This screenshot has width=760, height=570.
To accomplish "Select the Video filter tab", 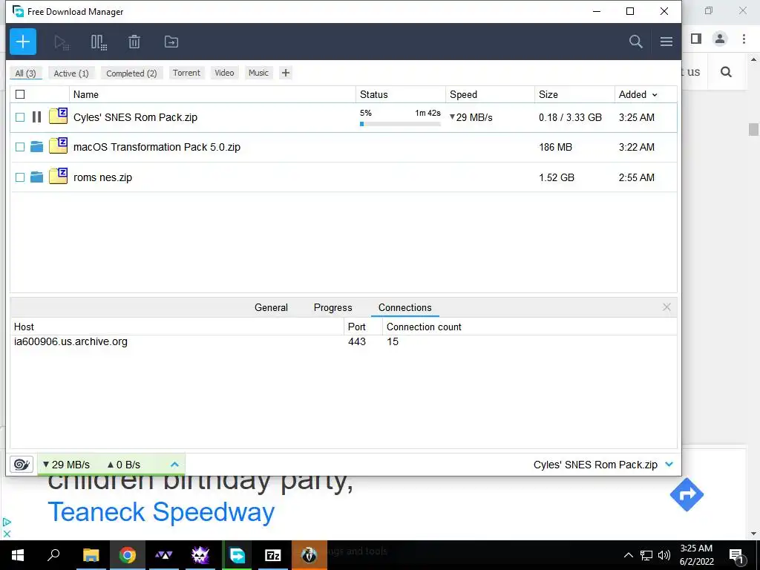I will pyautogui.click(x=224, y=73).
